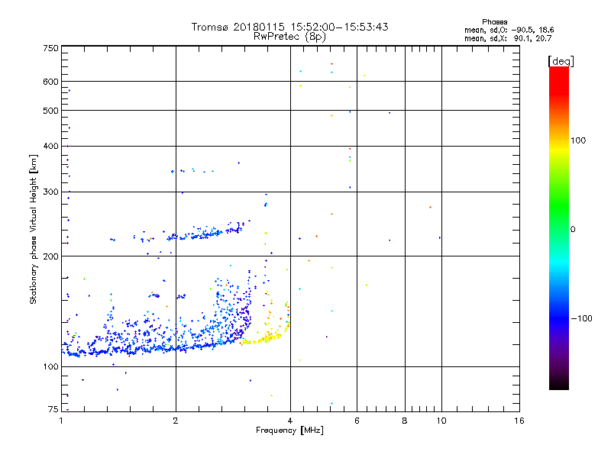This screenshot has height=458, width=611.
Task: Click the x-axis tick label '4'
Action: [290, 421]
